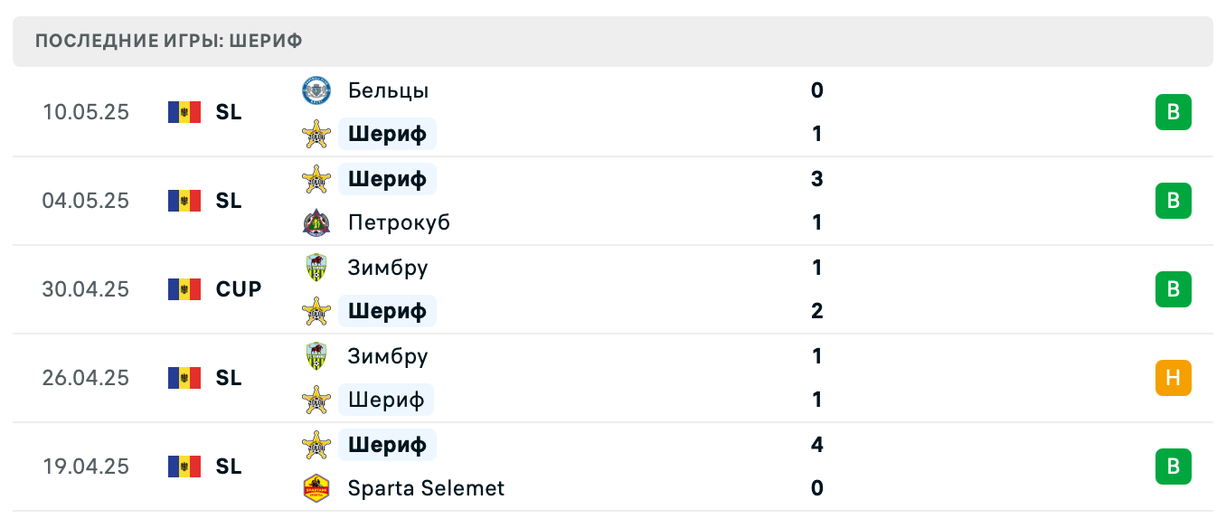This screenshot has width=1226, height=528.
Task: Select SL league label for 10.05.25 match
Action: (x=229, y=112)
